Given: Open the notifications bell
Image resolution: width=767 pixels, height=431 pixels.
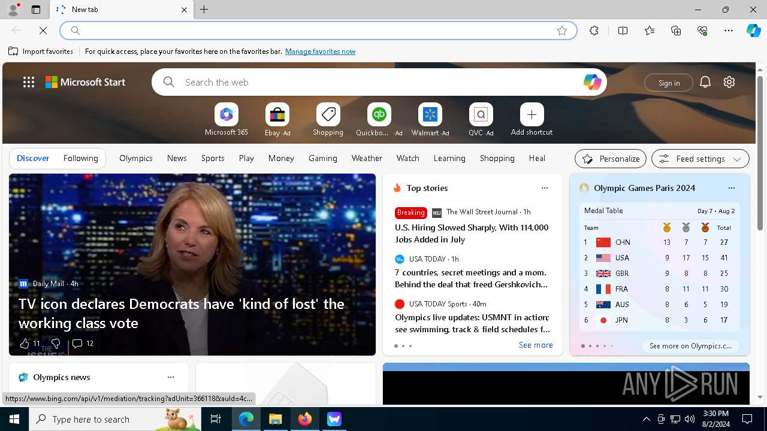Looking at the screenshot, I should [705, 82].
